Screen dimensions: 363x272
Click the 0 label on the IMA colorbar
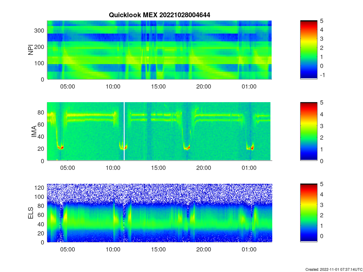pyautogui.click(x=322, y=161)
